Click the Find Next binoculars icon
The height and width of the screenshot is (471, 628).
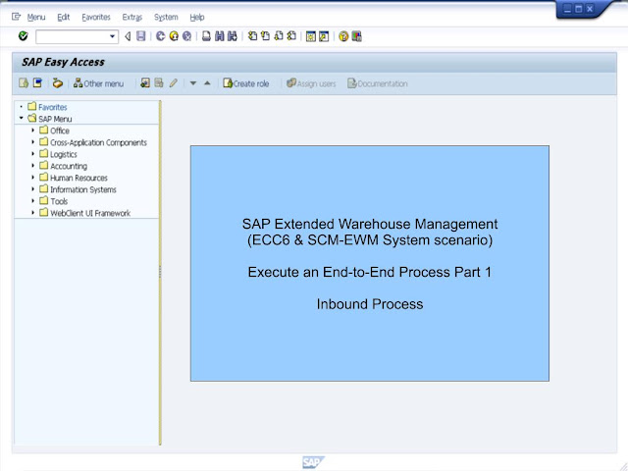233,36
